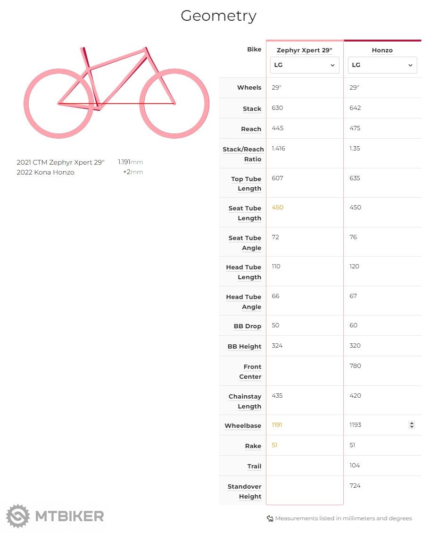Click the Head Tube Angle label
The height and width of the screenshot is (533, 430).
tap(243, 301)
